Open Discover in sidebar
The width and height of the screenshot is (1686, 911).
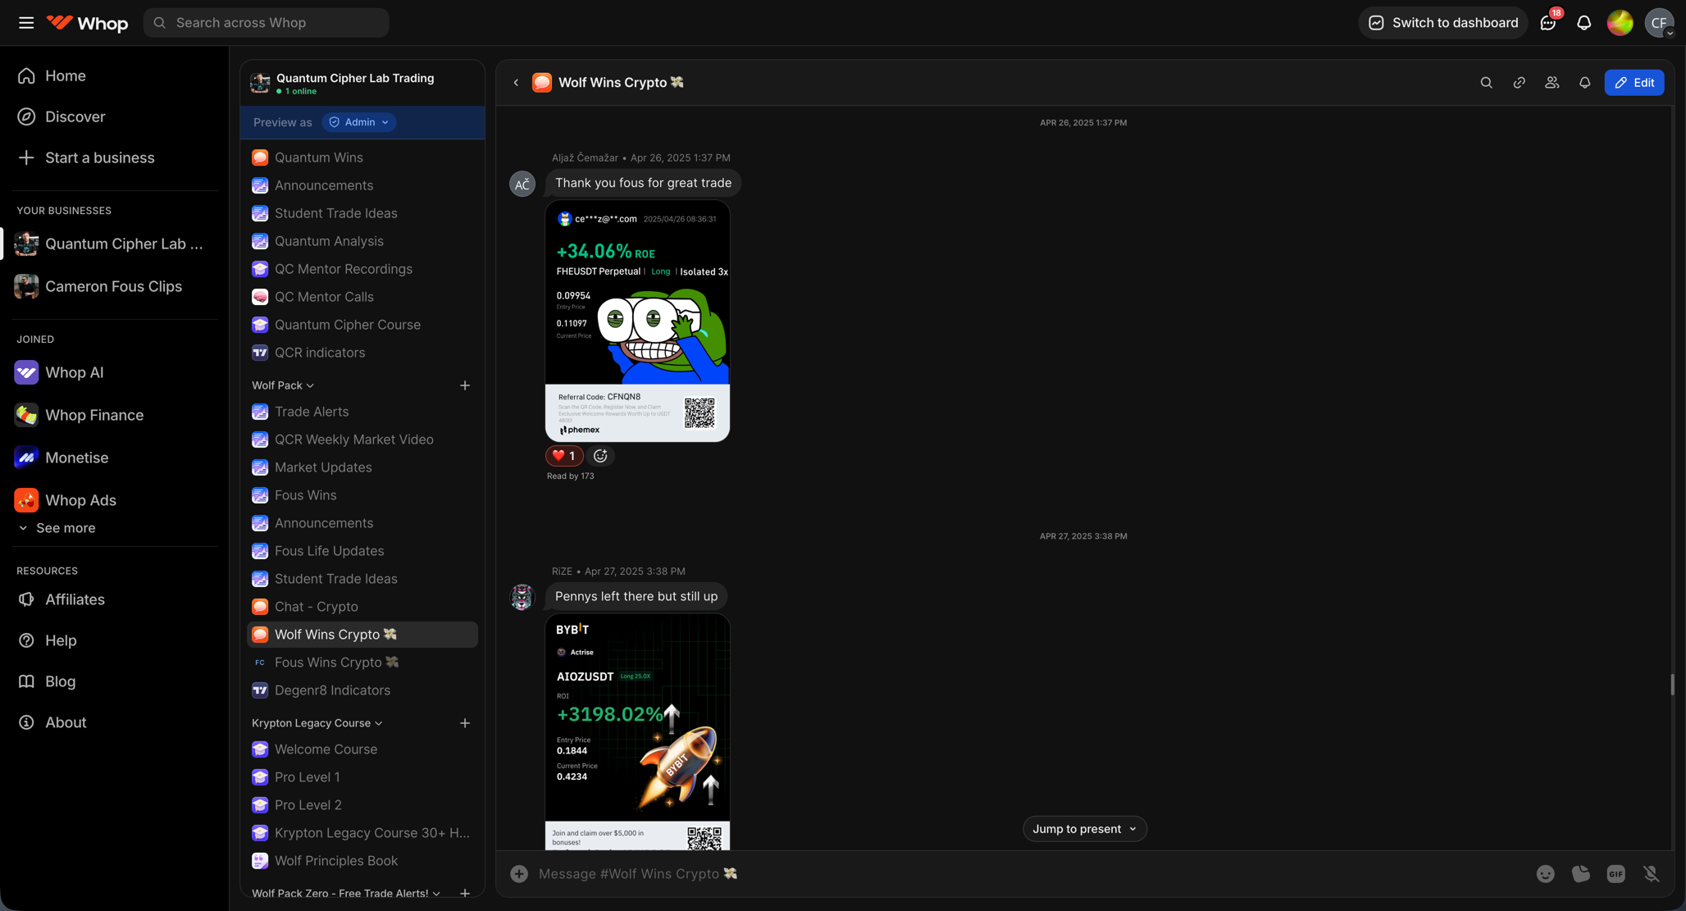pos(115,117)
